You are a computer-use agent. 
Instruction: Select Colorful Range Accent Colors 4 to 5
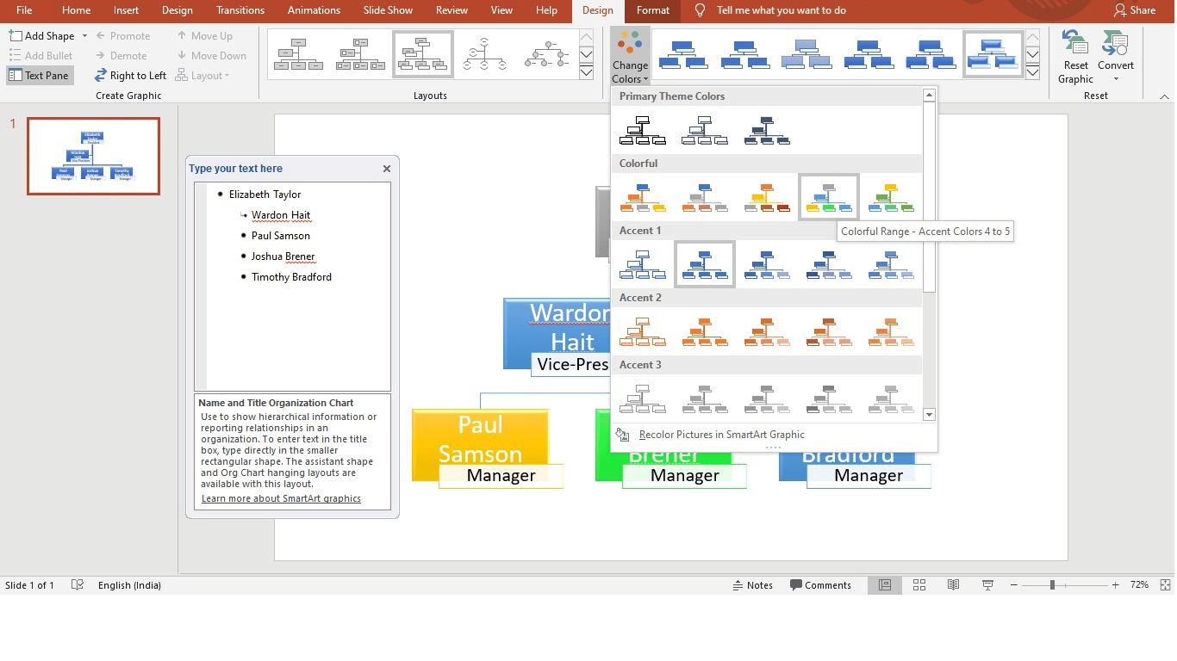[x=828, y=197]
